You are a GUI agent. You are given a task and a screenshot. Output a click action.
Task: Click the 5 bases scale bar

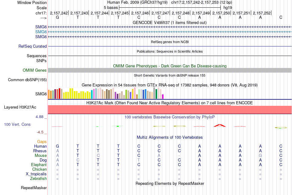point(170,8)
